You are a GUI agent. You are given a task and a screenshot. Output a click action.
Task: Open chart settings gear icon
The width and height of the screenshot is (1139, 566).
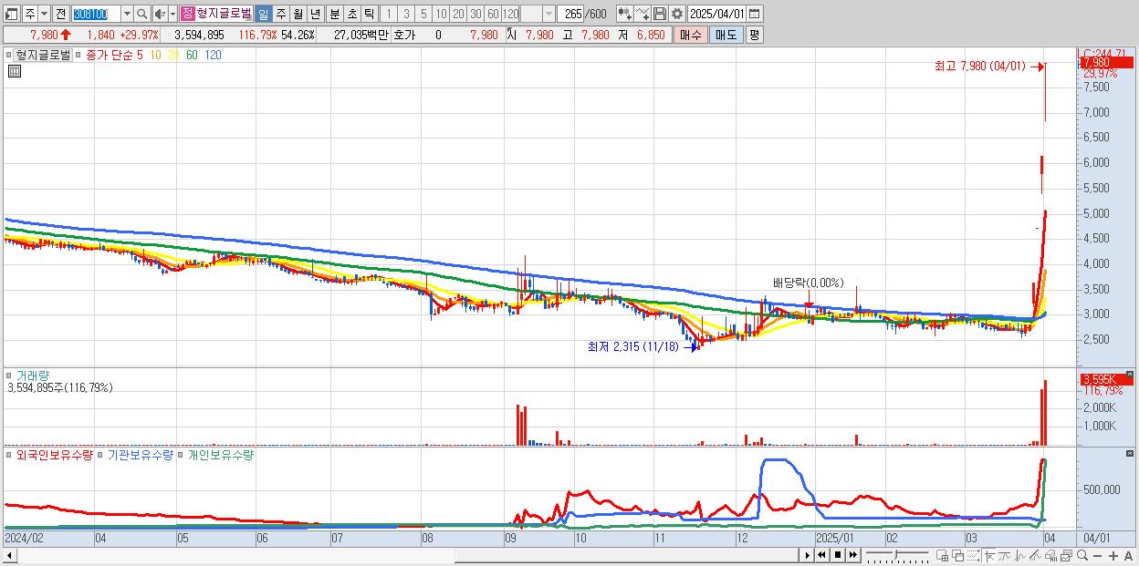point(676,14)
